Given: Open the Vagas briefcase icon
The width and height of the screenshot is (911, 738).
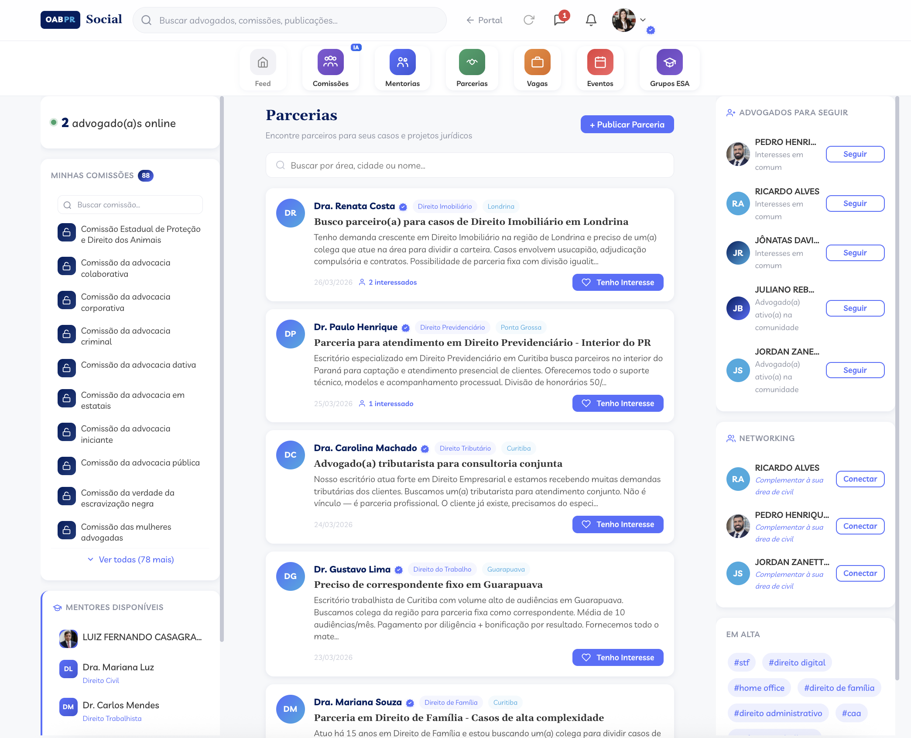Looking at the screenshot, I should coord(537,63).
